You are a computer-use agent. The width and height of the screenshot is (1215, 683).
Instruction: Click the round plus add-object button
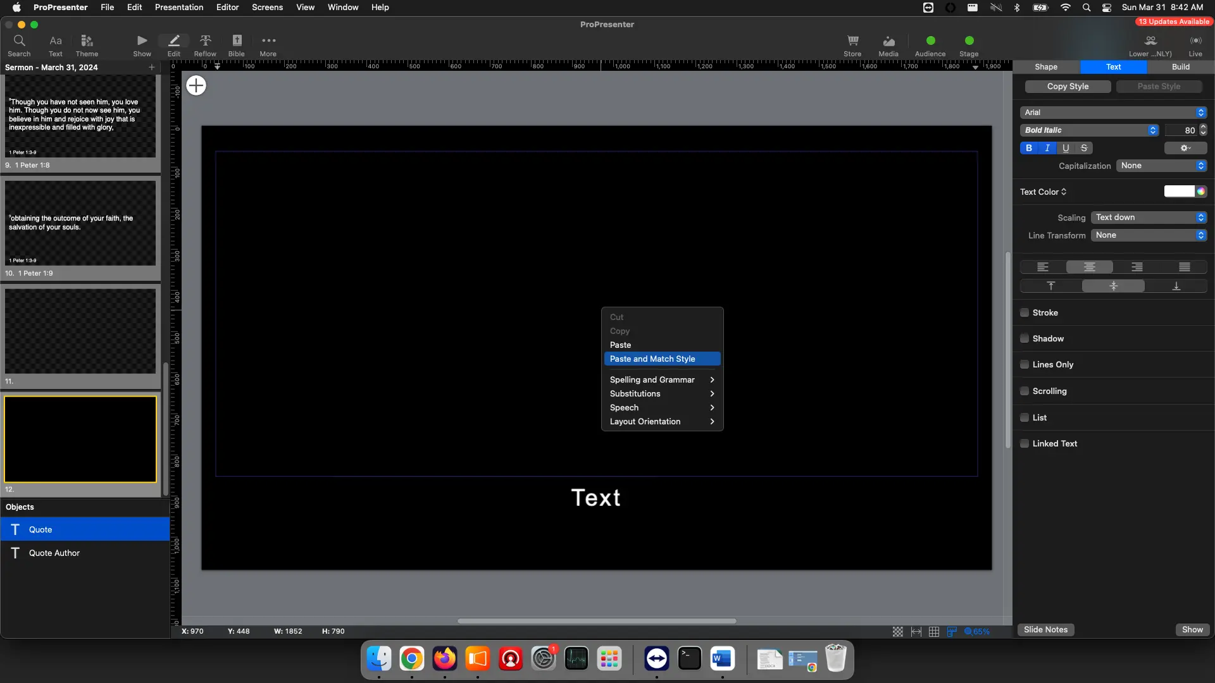point(196,85)
